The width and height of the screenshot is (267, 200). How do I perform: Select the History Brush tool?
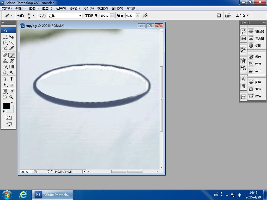tap(11, 61)
